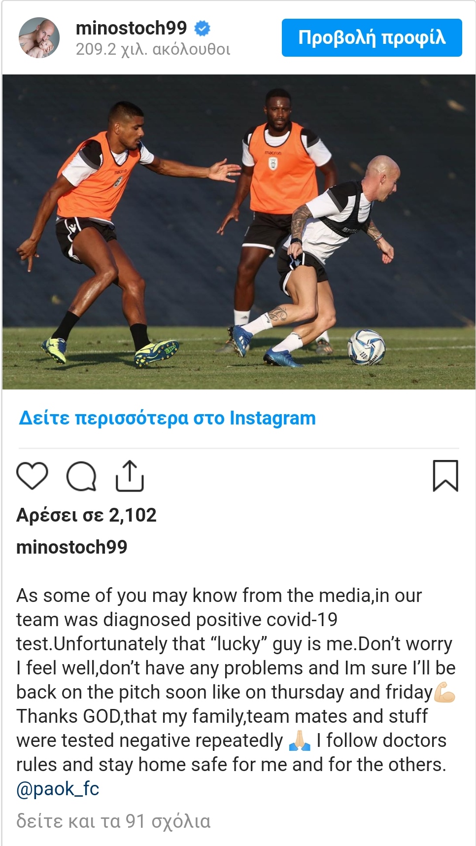
Task: Click the caption text starting "As some of you"
Action: (236, 680)
